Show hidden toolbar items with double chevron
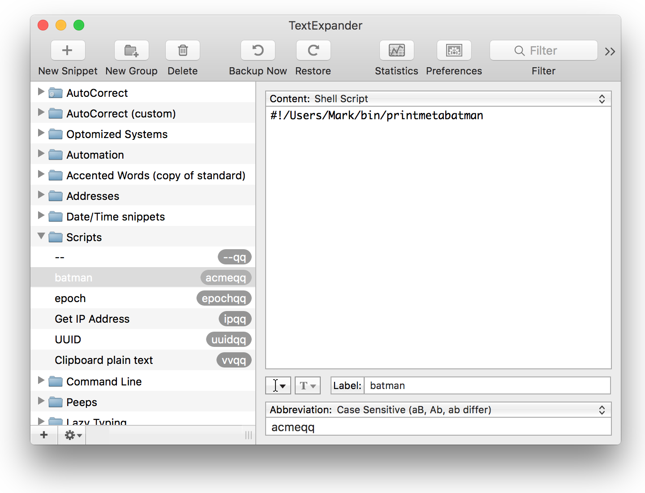The height and width of the screenshot is (493, 645). point(610,52)
